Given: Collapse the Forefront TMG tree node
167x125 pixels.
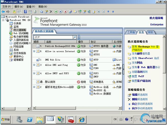Looking at the screenshot, I should point(3,20).
